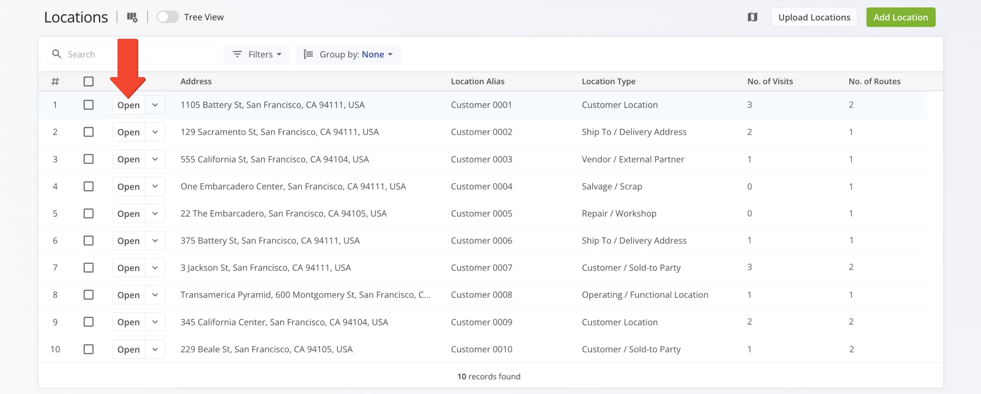Open the Transamerica Pyramid location row
981x394 pixels.
128,295
